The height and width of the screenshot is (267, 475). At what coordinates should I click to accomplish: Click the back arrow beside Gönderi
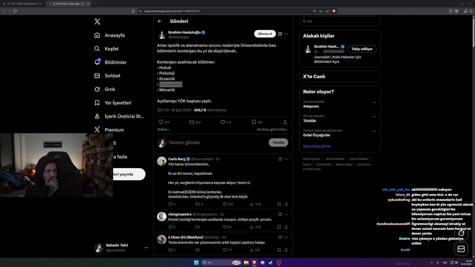(x=160, y=21)
